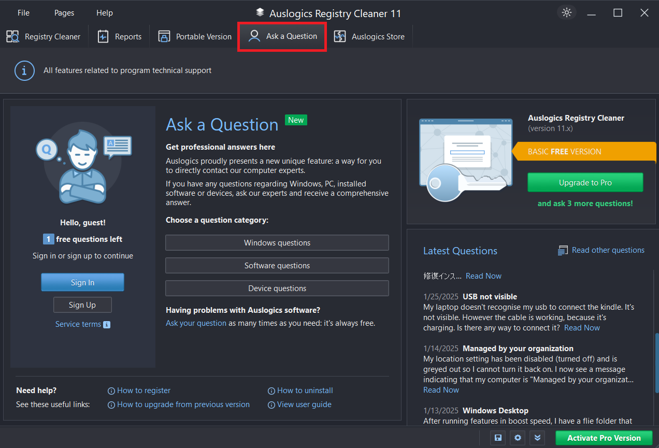Click the Auslogics logo icon in title
659x448 pixels.
coord(260,13)
